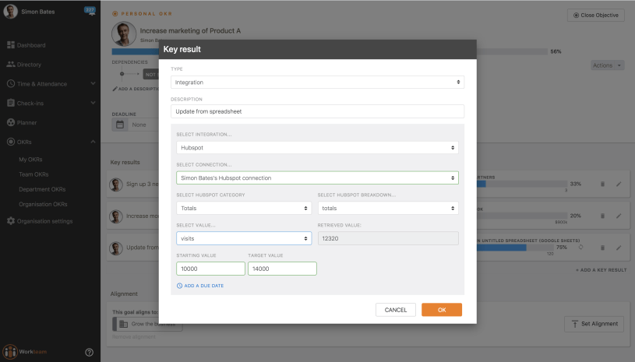Viewport: 635px width, 362px height.
Task: Click the Target Value input field
Action: click(282, 269)
